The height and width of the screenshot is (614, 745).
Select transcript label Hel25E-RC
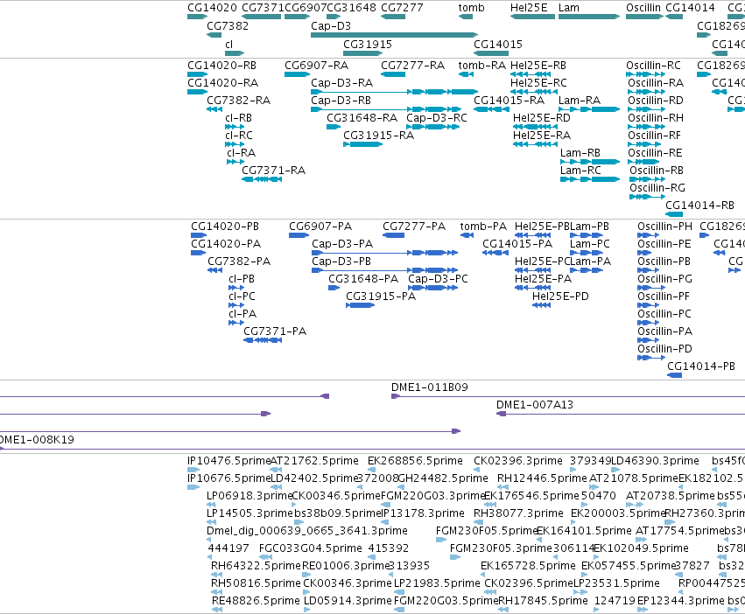pos(538,82)
